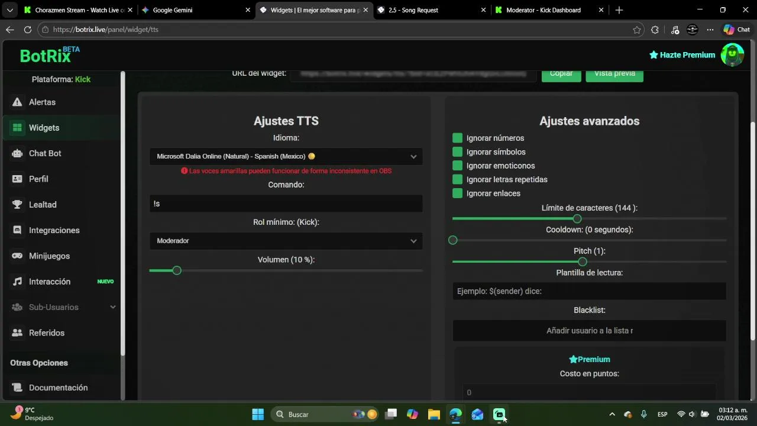Viewport: 757px width, 426px height.
Task: Open the Copilot app on the taskbar
Action: 412,414
